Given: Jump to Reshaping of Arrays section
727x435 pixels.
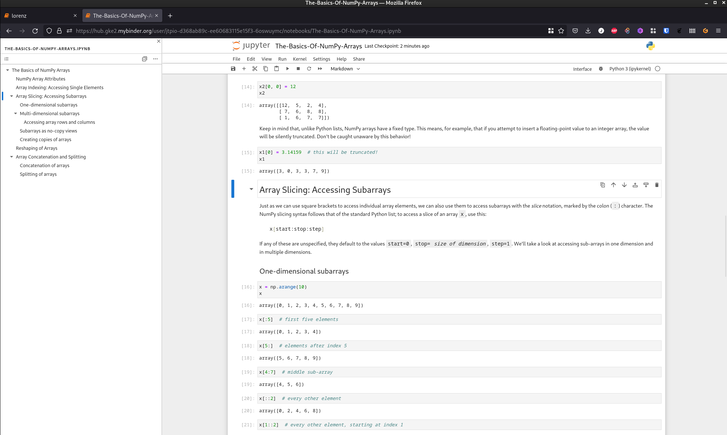Looking at the screenshot, I should [x=37, y=148].
